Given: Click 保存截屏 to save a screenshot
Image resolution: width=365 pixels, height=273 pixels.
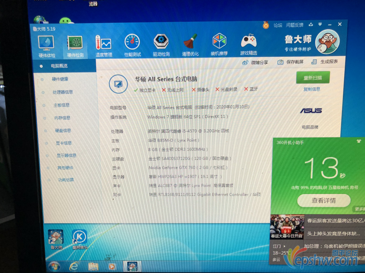Looking at the screenshot, I should click(x=291, y=62).
